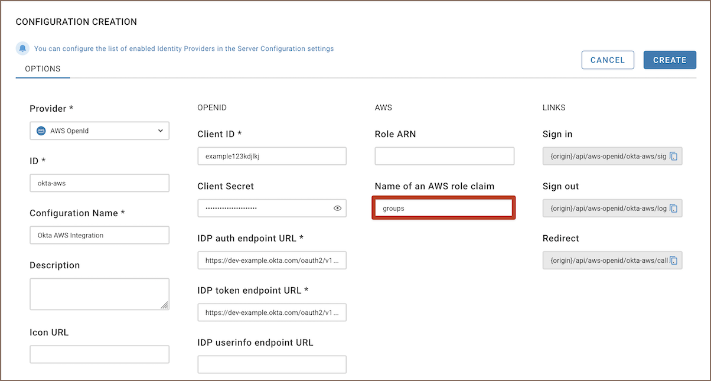Image resolution: width=711 pixels, height=381 pixels.
Task: Focus the IDP auth endpoint URL field
Action: (x=272, y=260)
